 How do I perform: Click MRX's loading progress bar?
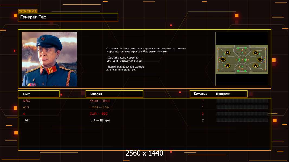(x=242, y=100)
